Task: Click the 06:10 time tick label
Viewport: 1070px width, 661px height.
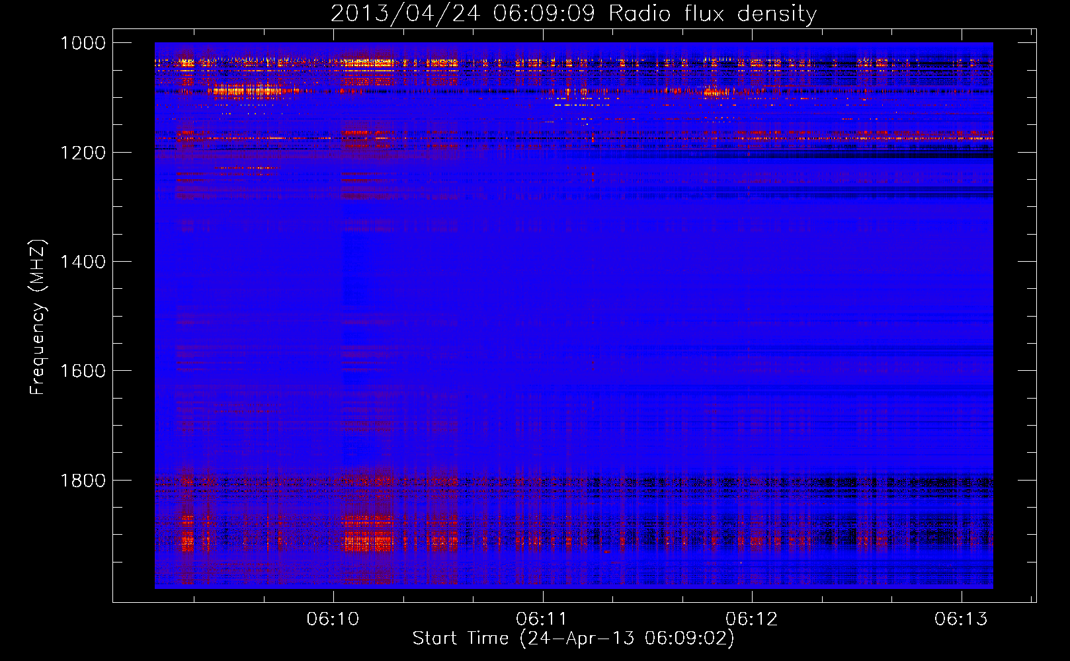Action: tap(333, 619)
